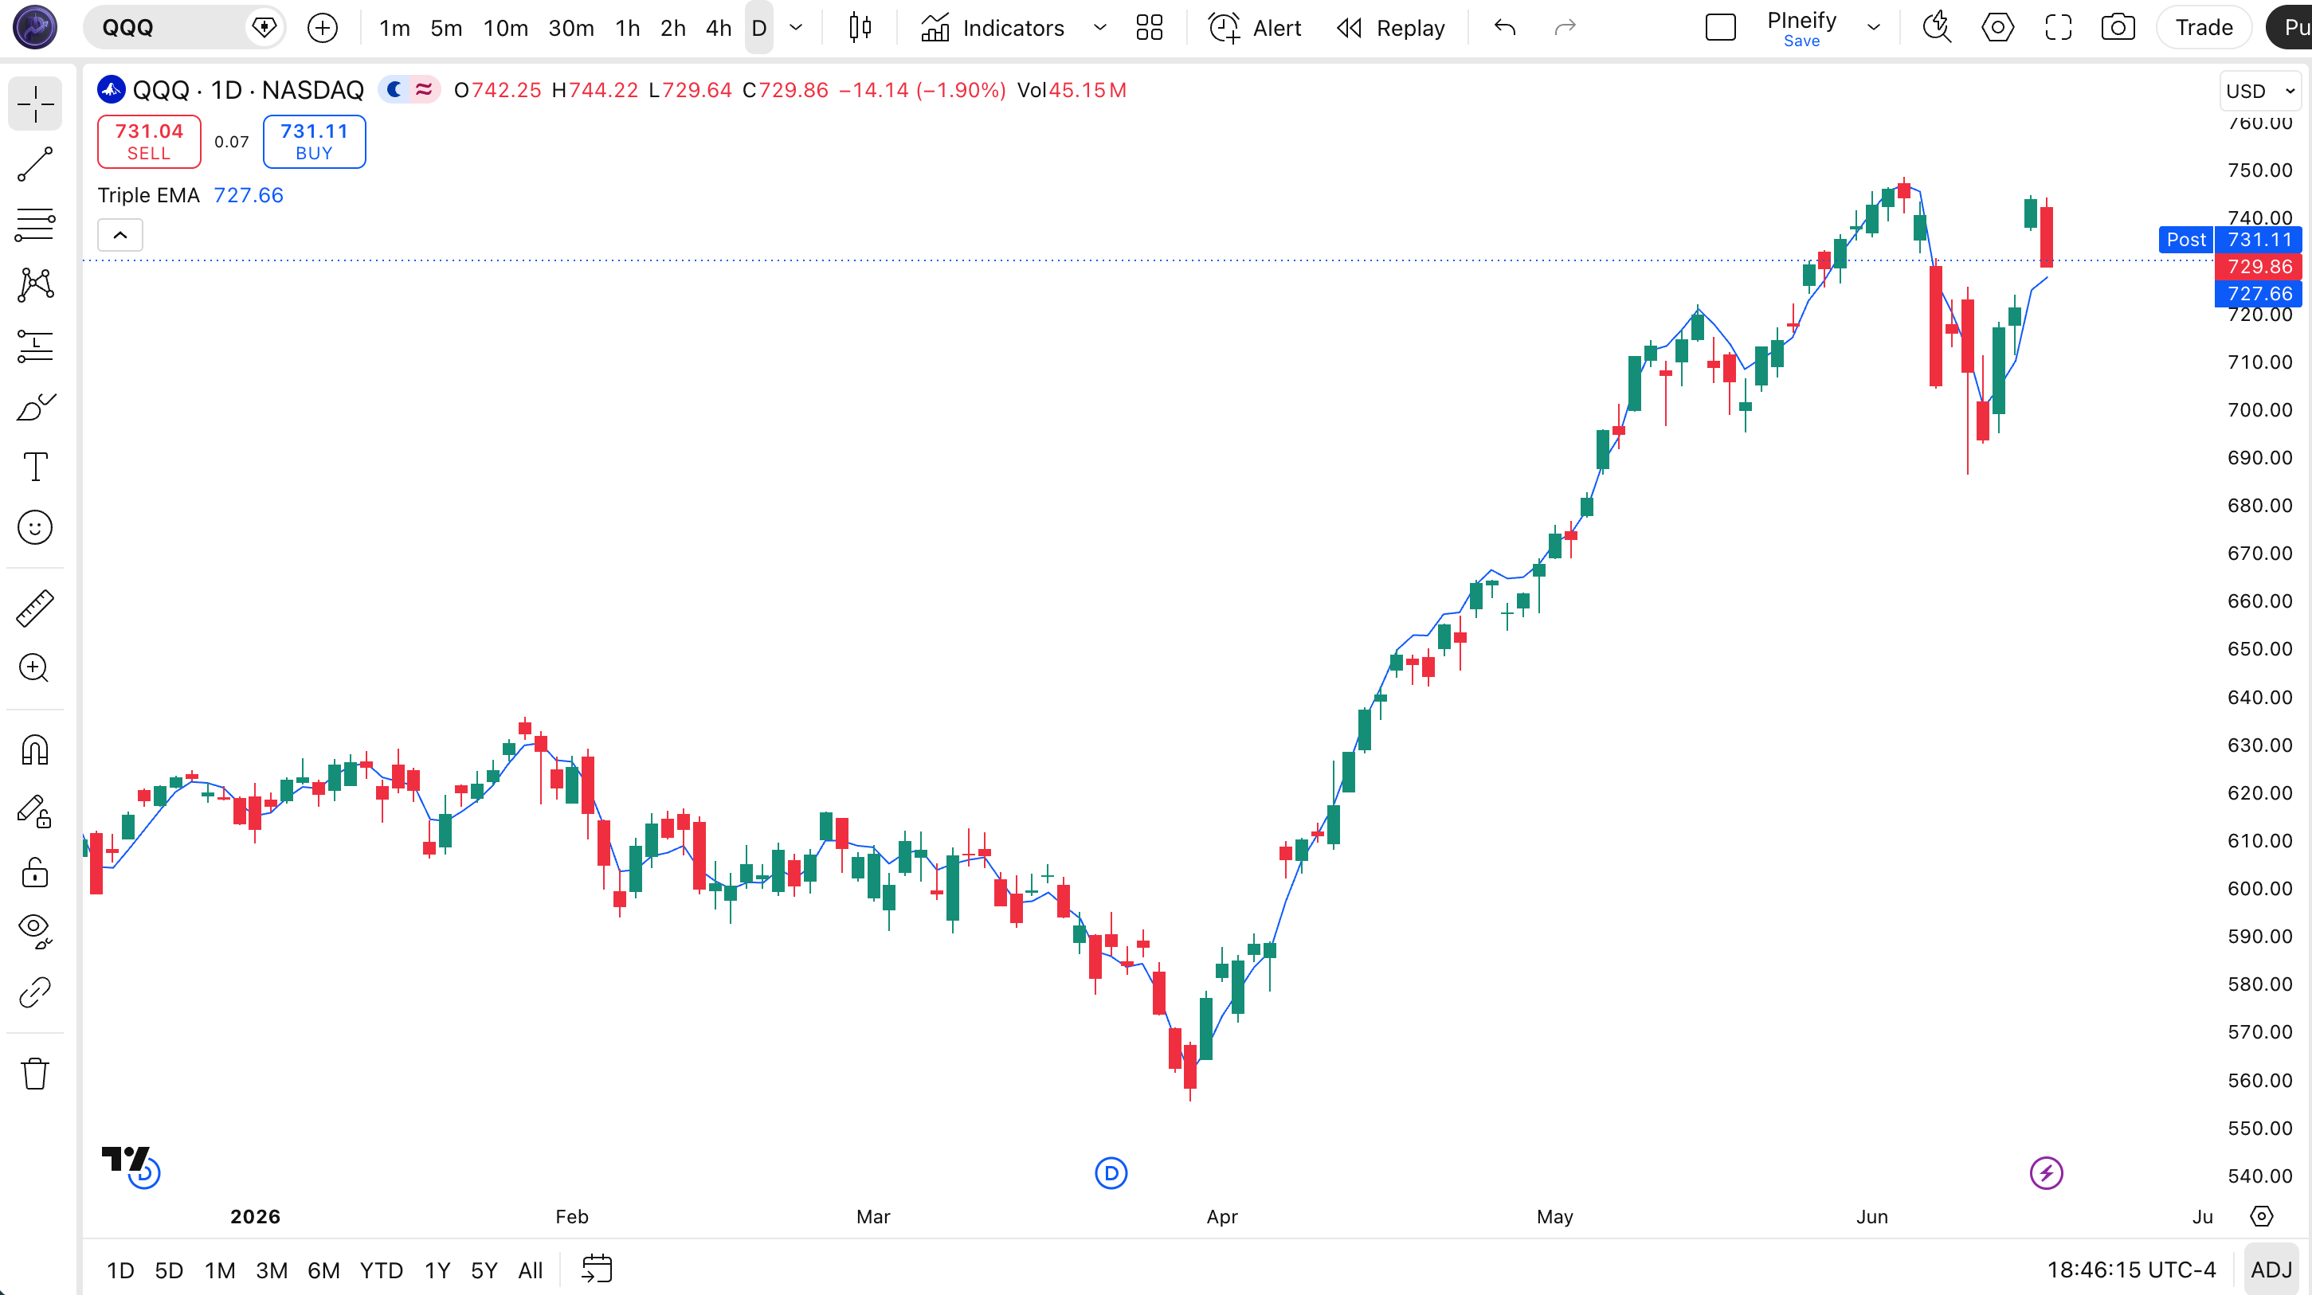The width and height of the screenshot is (2312, 1295).
Task: Show All available chart data
Action: tap(531, 1270)
